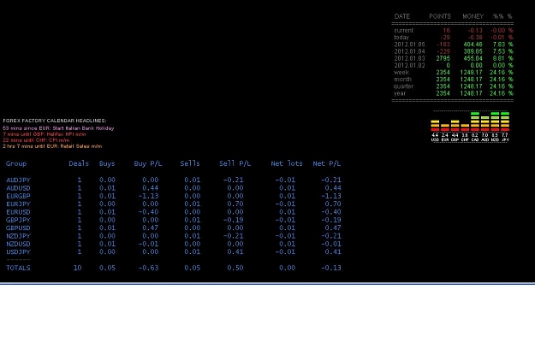The height and width of the screenshot is (361, 535).
Task: Select the USDJPY row label
Action: point(19,252)
